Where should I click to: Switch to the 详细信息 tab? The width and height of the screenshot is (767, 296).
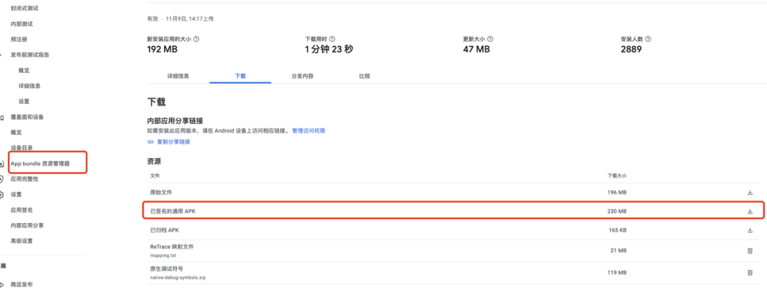coord(178,76)
